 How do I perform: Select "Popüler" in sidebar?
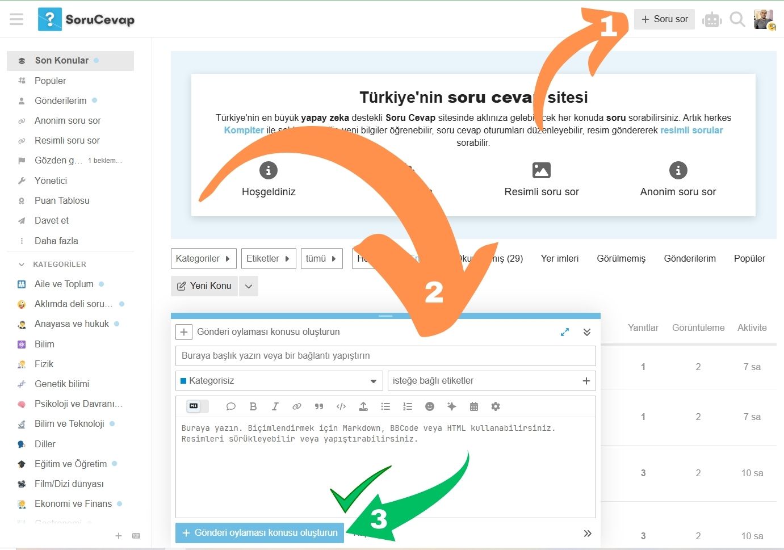click(x=70, y=81)
